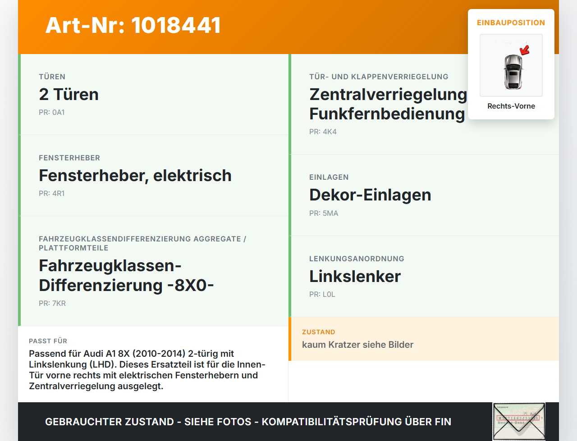The height and width of the screenshot is (441, 577).
Task: Select the Art-Nr: 1018441 heading
Action: pyautogui.click(x=133, y=25)
